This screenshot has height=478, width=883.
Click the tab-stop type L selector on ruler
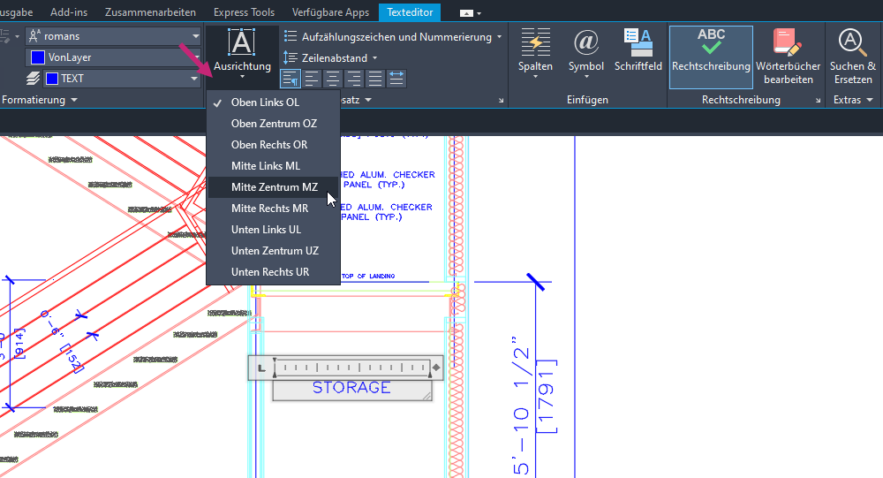click(x=261, y=368)
